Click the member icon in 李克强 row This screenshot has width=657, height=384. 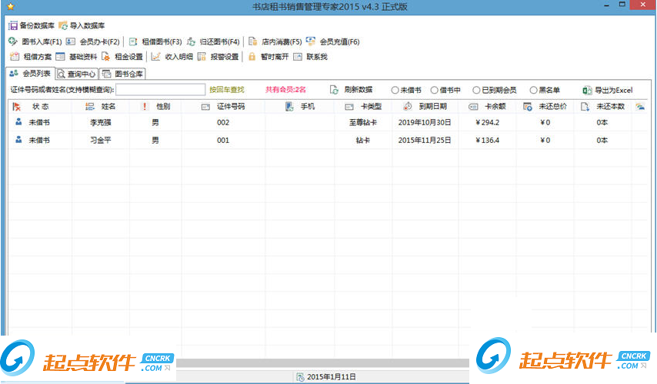18,122
